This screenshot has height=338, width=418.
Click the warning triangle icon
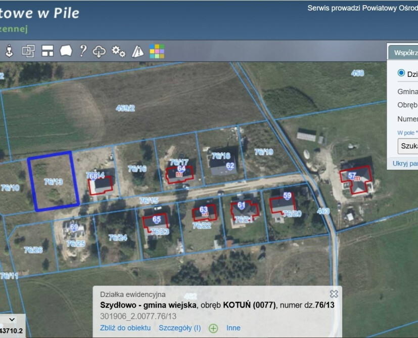pyautogui.click(x=137, y=51)
